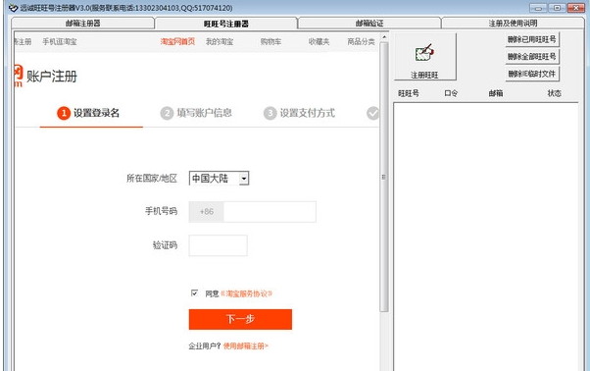Close the 旺旺号注册器 window
This screenshot has height=371, width=590.
point(575,8)
